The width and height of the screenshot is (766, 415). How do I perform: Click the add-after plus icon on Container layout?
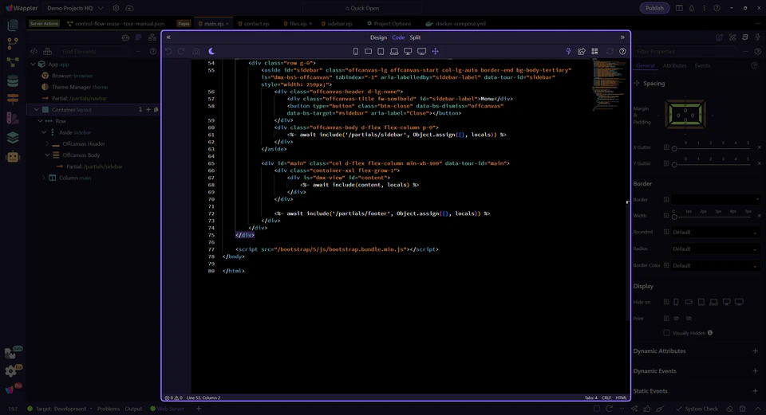tap(148, 110)
